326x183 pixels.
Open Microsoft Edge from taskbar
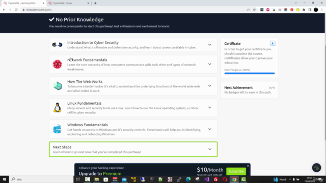(x=188, y=179)
